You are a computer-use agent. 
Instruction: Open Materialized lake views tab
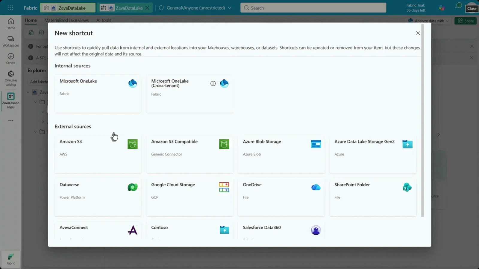(66, 20)
